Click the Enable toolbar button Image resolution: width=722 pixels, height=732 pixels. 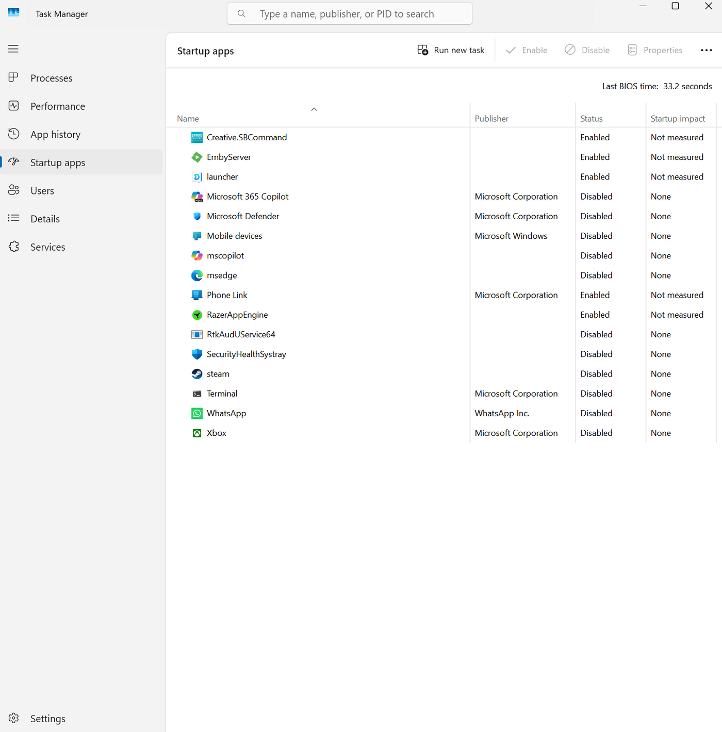coord(527,50)
